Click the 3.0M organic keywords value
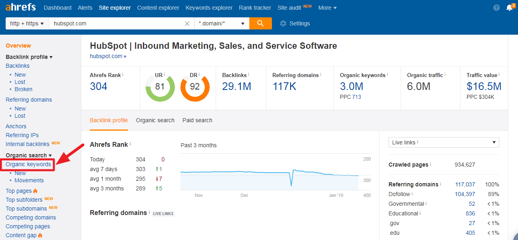 pos(352,86)
